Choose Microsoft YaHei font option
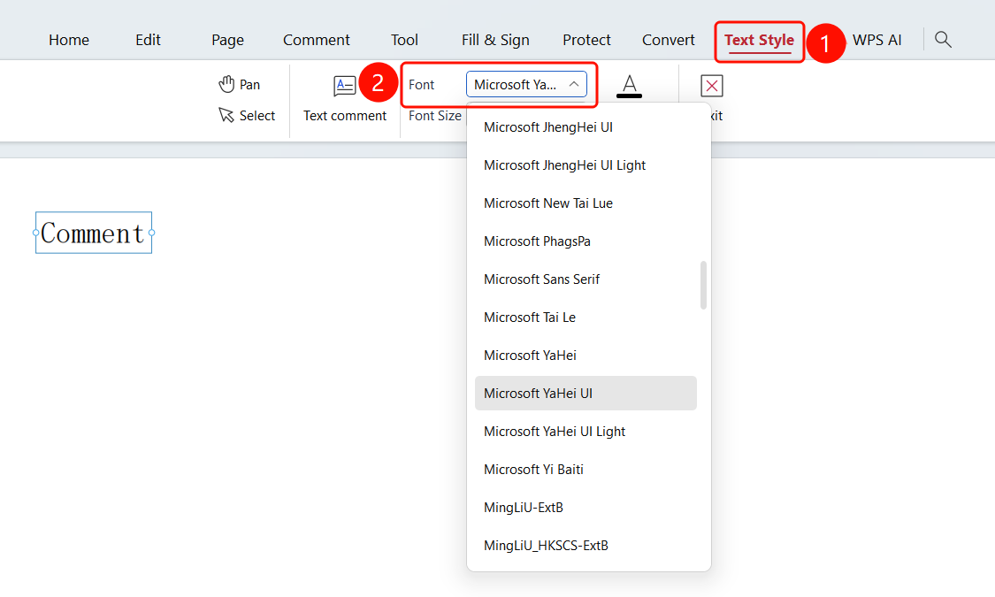This screenshot has height=597, width=995. (586, 356)
